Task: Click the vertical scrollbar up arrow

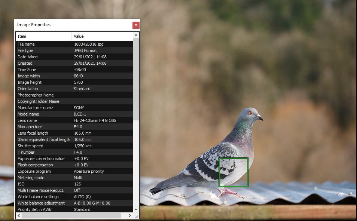Action: tap(136, 35)
